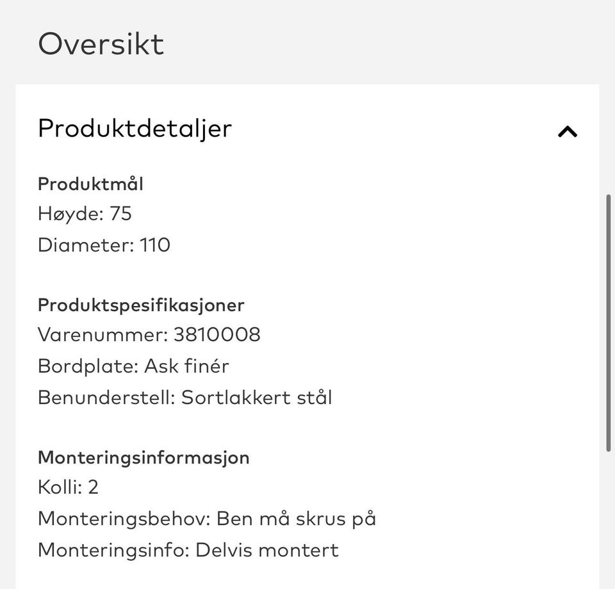Click the Varenummer label
The image size is (615, 589).
[x=102, y=335]
